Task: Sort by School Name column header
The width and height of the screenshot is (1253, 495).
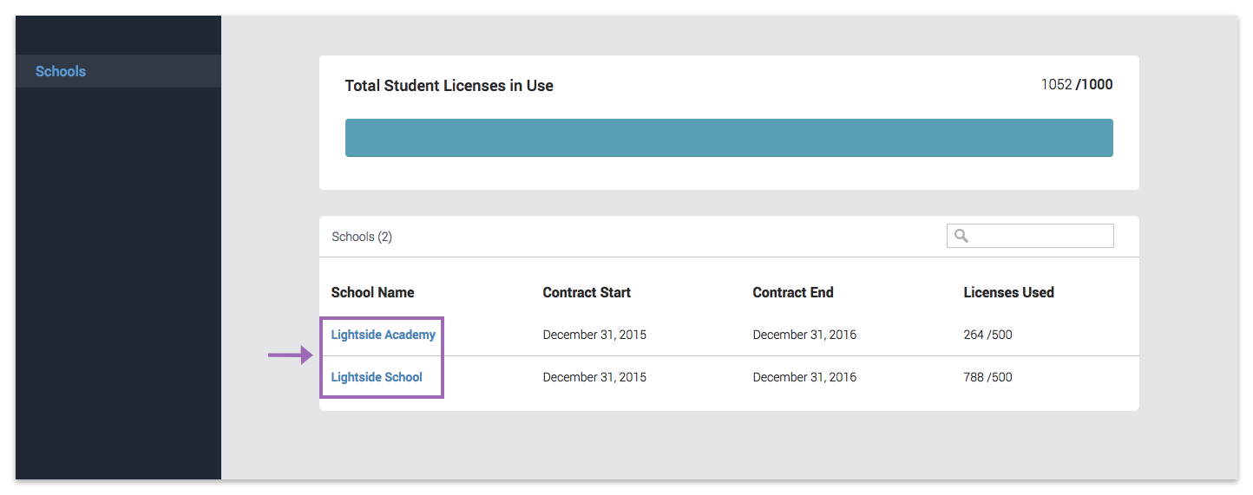Action: point(372,292)
